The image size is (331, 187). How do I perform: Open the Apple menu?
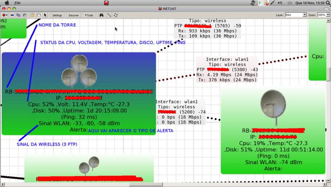pyautogui.click(x=7, y=3)
